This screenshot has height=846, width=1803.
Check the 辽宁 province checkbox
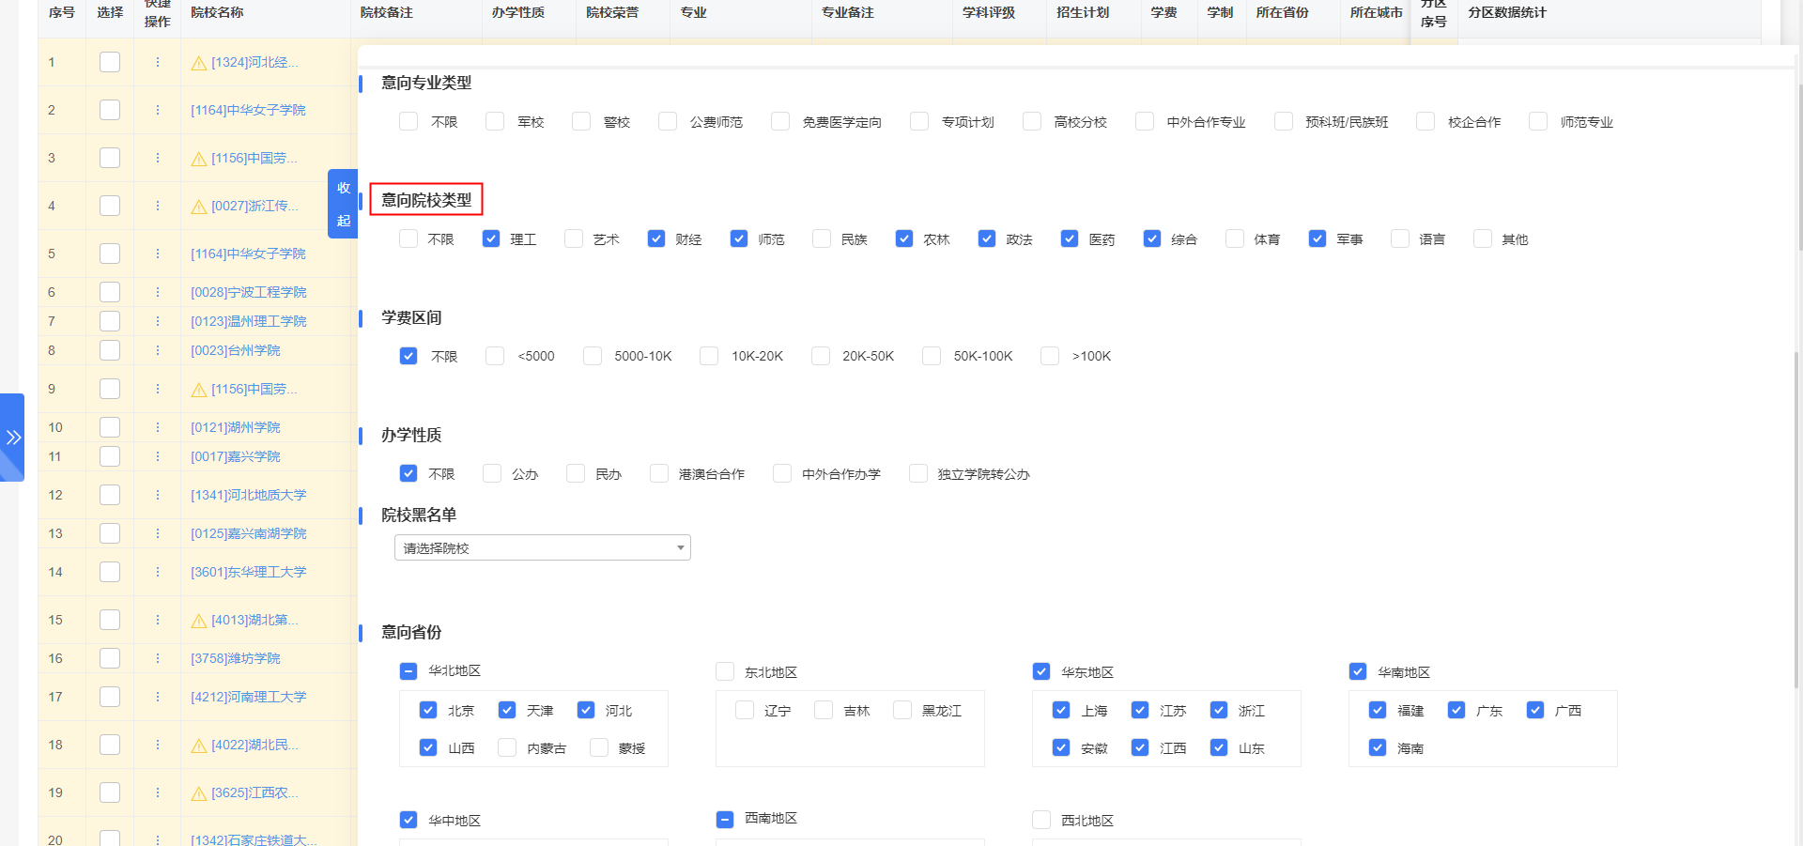point(744,711)
